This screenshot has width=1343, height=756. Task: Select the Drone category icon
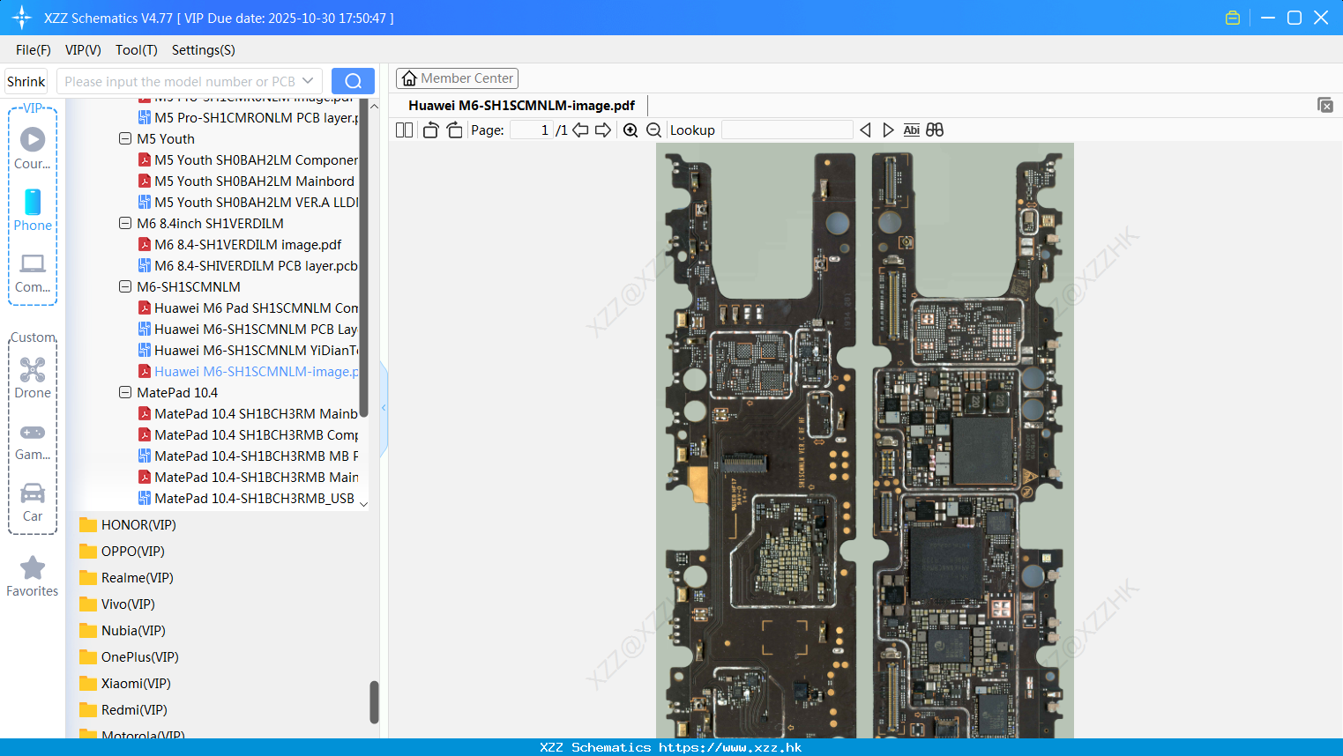33,377
